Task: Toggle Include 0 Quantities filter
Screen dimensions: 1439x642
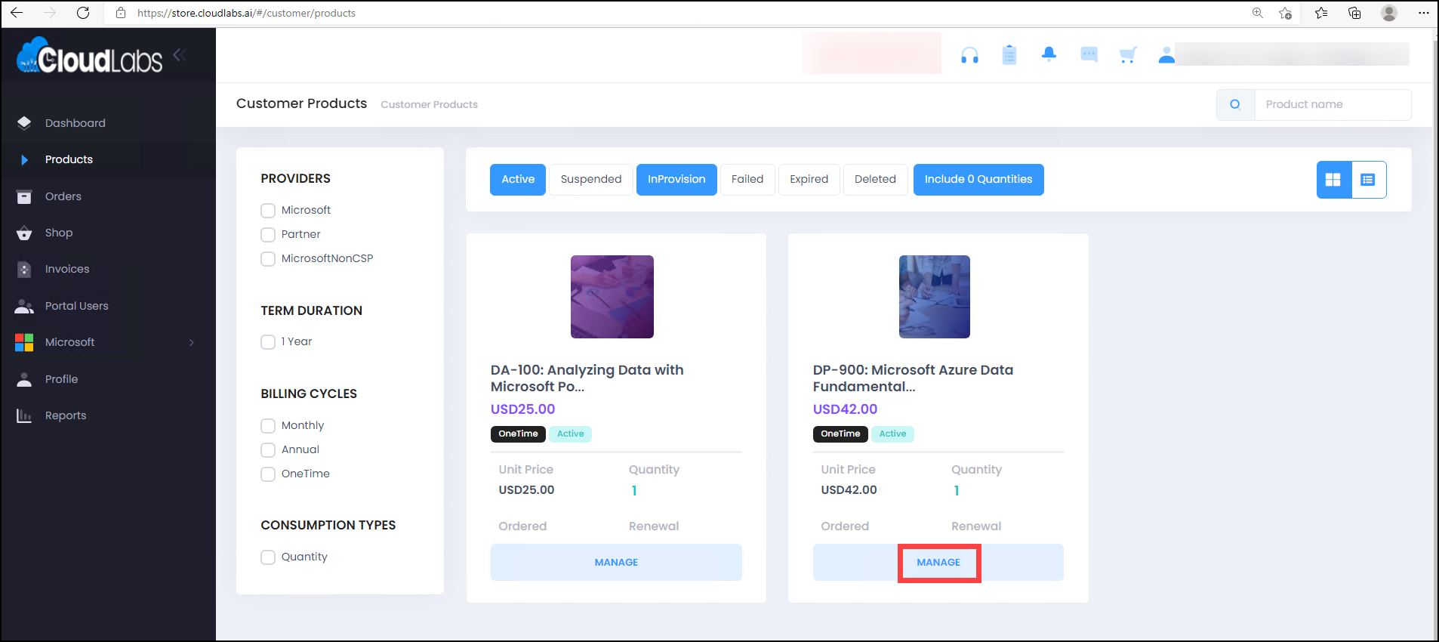Action: coord(978,180)
